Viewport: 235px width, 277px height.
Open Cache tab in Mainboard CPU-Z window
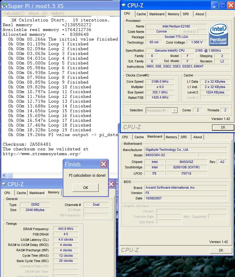tap(139, 137)
